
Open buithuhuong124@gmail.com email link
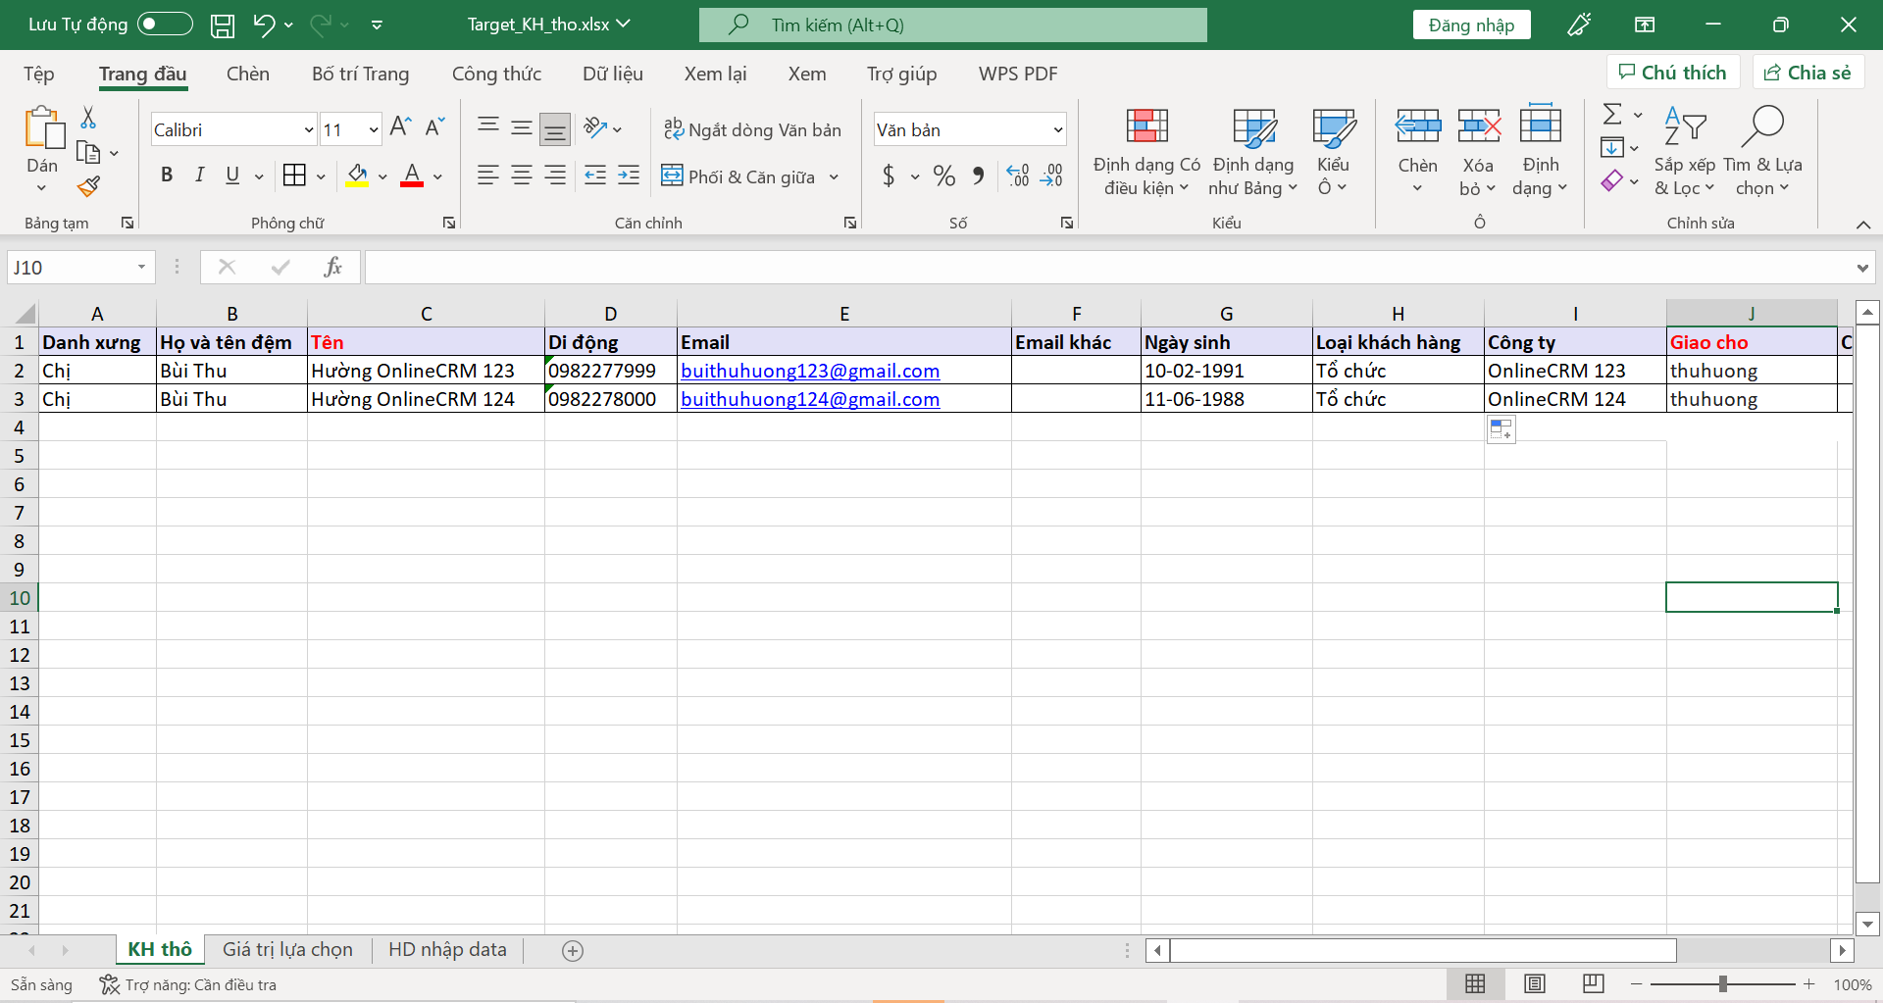[x=810, y=399]
